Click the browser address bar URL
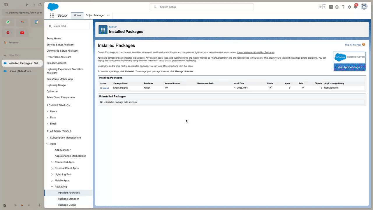The height and width of the screenshot is (210, 373). tap(24, 13)
